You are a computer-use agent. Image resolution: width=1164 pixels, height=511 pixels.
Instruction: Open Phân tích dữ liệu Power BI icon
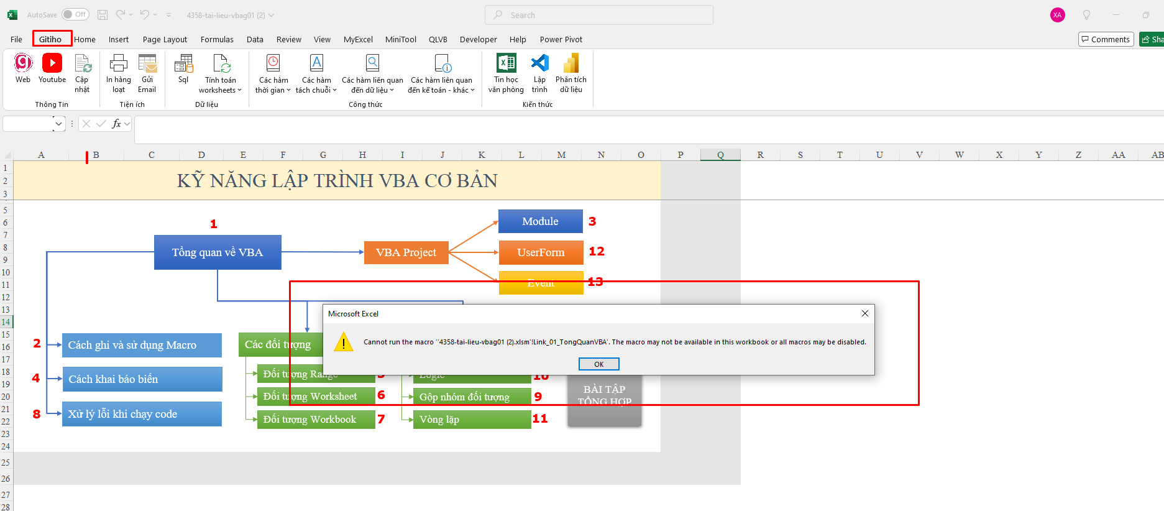point(571,64)
